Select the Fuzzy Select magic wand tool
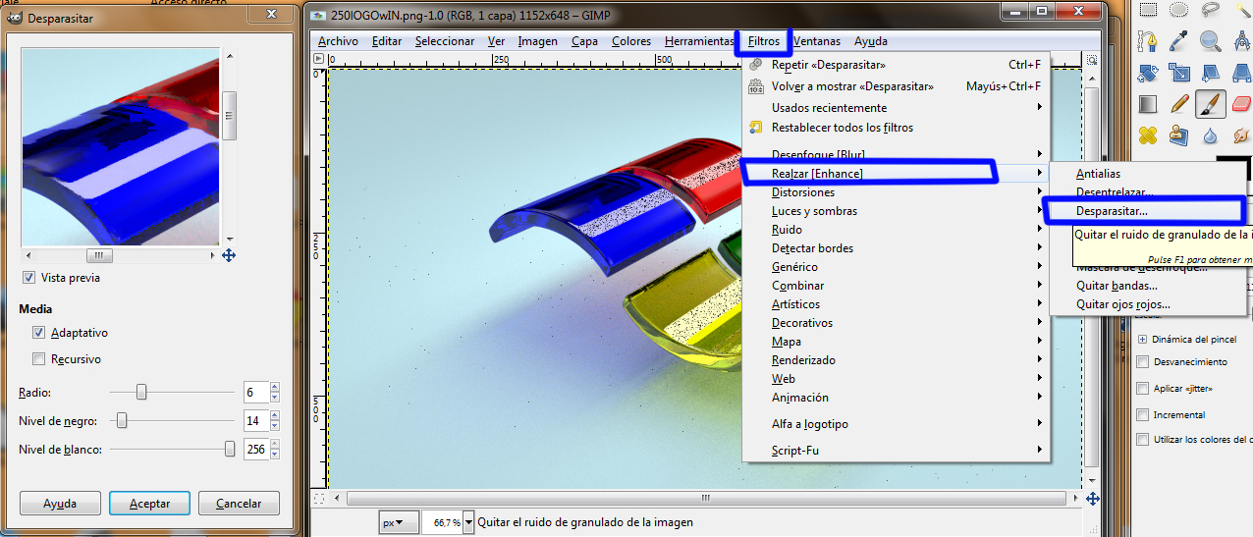 (x=1242, y=10)
